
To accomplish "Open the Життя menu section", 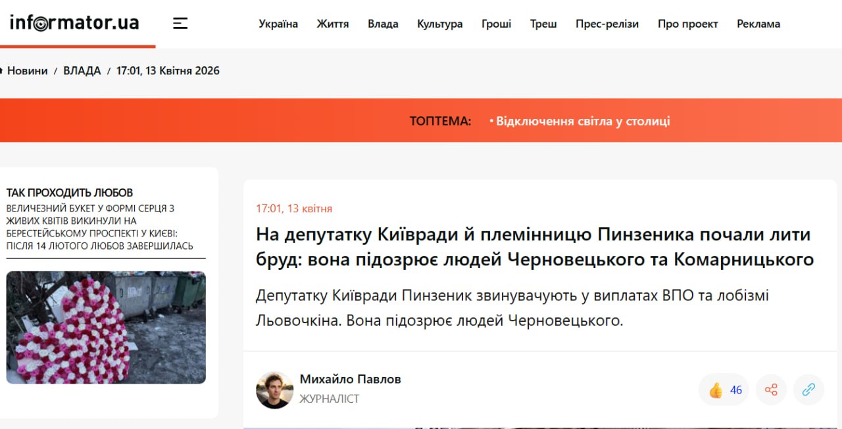I will pyautogui.click(x=333, y=24).
